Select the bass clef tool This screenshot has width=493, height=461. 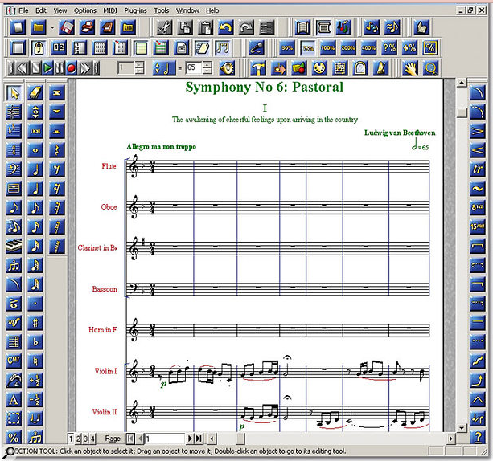pyautogui.click(x=14, y=169)
